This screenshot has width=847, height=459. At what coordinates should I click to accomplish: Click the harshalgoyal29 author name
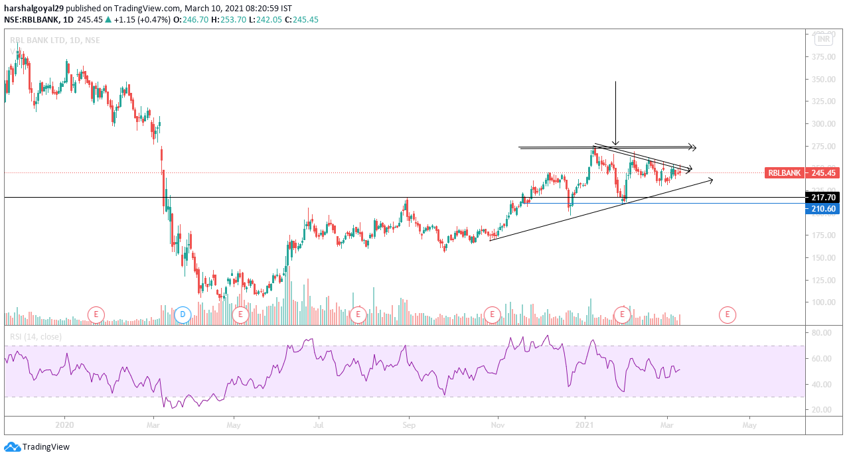point(34,8)
